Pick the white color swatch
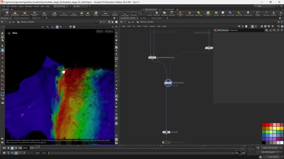 (x=282, y=143)
